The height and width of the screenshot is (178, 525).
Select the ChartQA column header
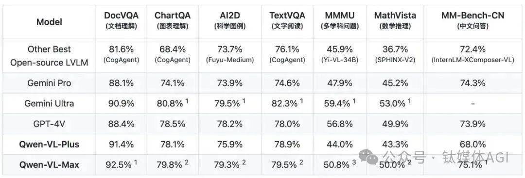(173, 20)
